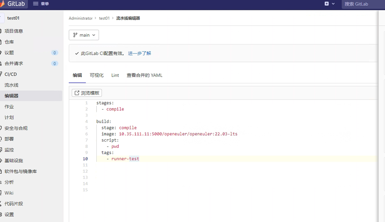Click the 搜索 GitLab search field
The height and width of the screenshot is (222, 385).
(x=362, y=4)
